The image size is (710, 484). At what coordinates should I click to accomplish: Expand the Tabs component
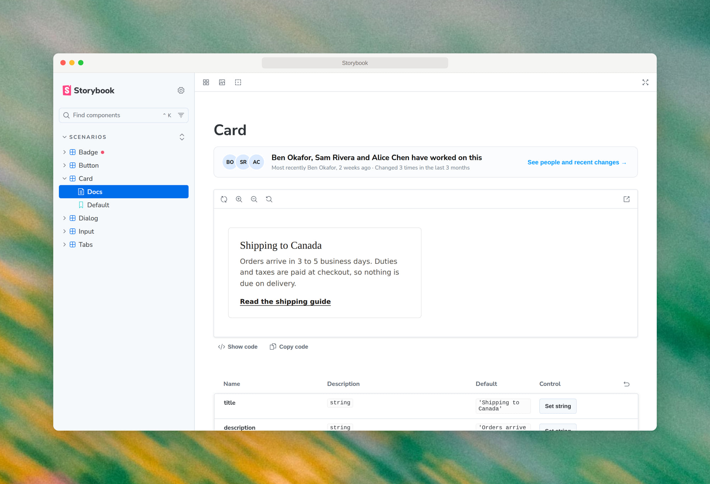pyautogui.click(x=124, y=244)
